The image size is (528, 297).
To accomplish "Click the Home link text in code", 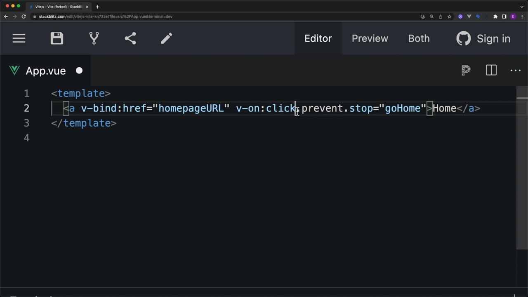I will point(444,108).
